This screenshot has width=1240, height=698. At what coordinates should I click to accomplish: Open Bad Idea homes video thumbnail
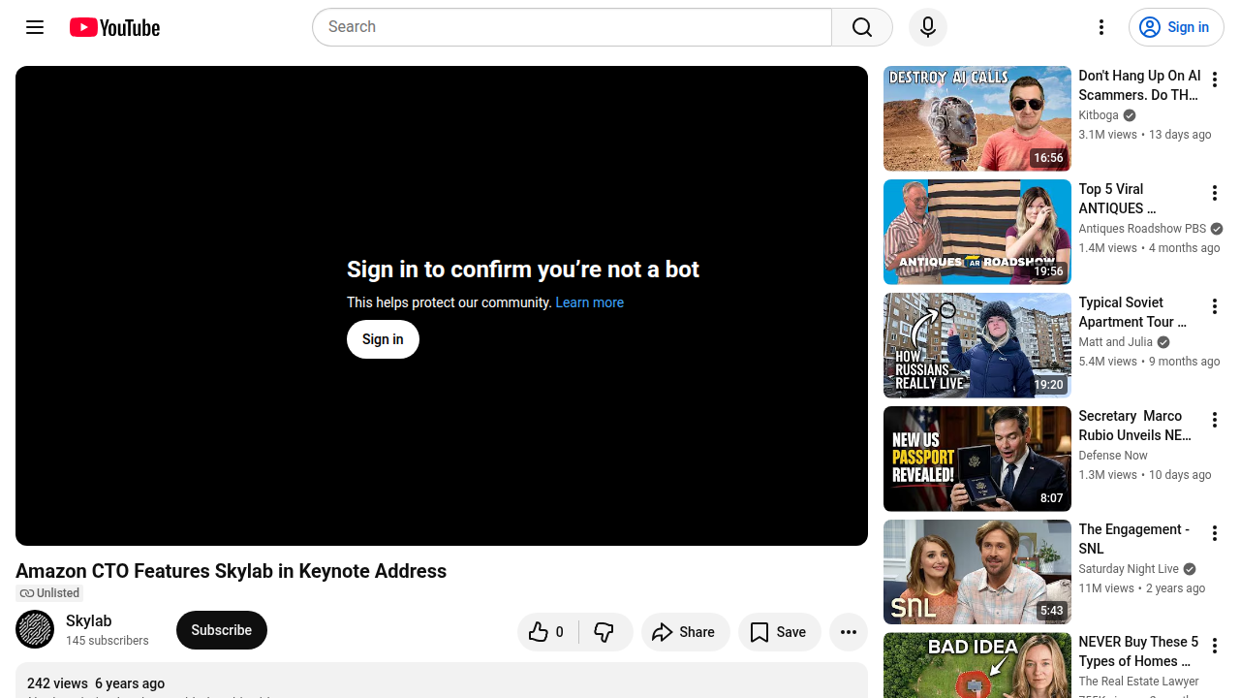tap(977, 665)
